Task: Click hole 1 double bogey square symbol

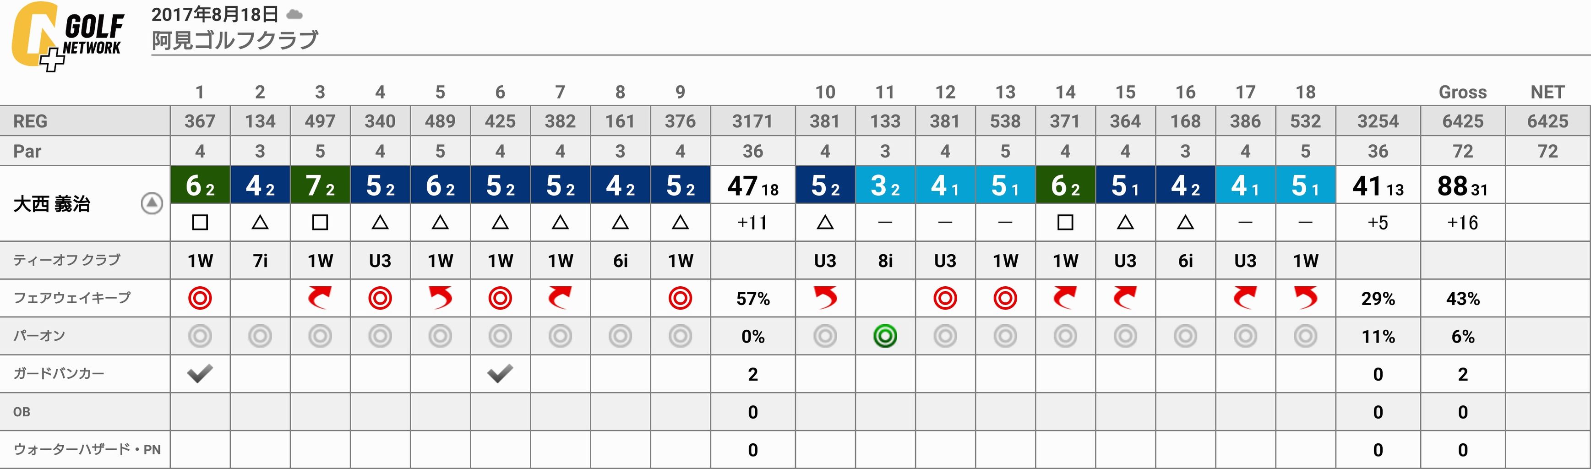Action: click(200, 223)
